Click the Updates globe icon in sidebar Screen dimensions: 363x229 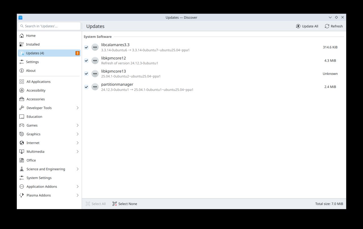(x=22, y=53)
